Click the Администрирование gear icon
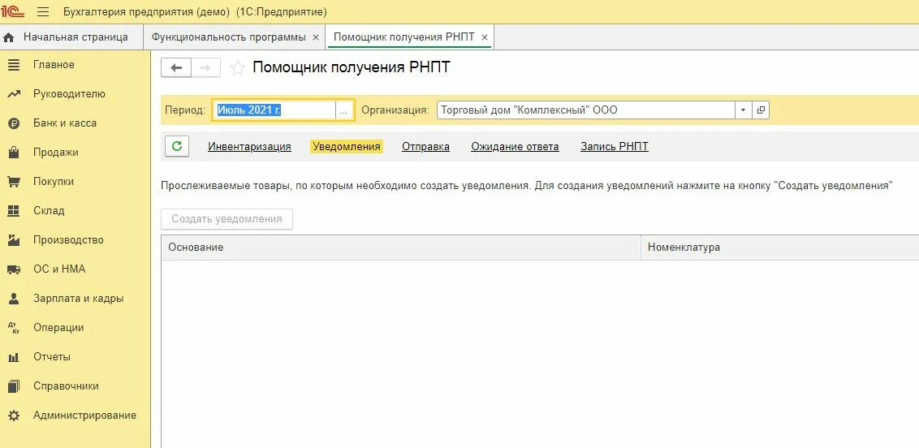 [x=14, y=416]
